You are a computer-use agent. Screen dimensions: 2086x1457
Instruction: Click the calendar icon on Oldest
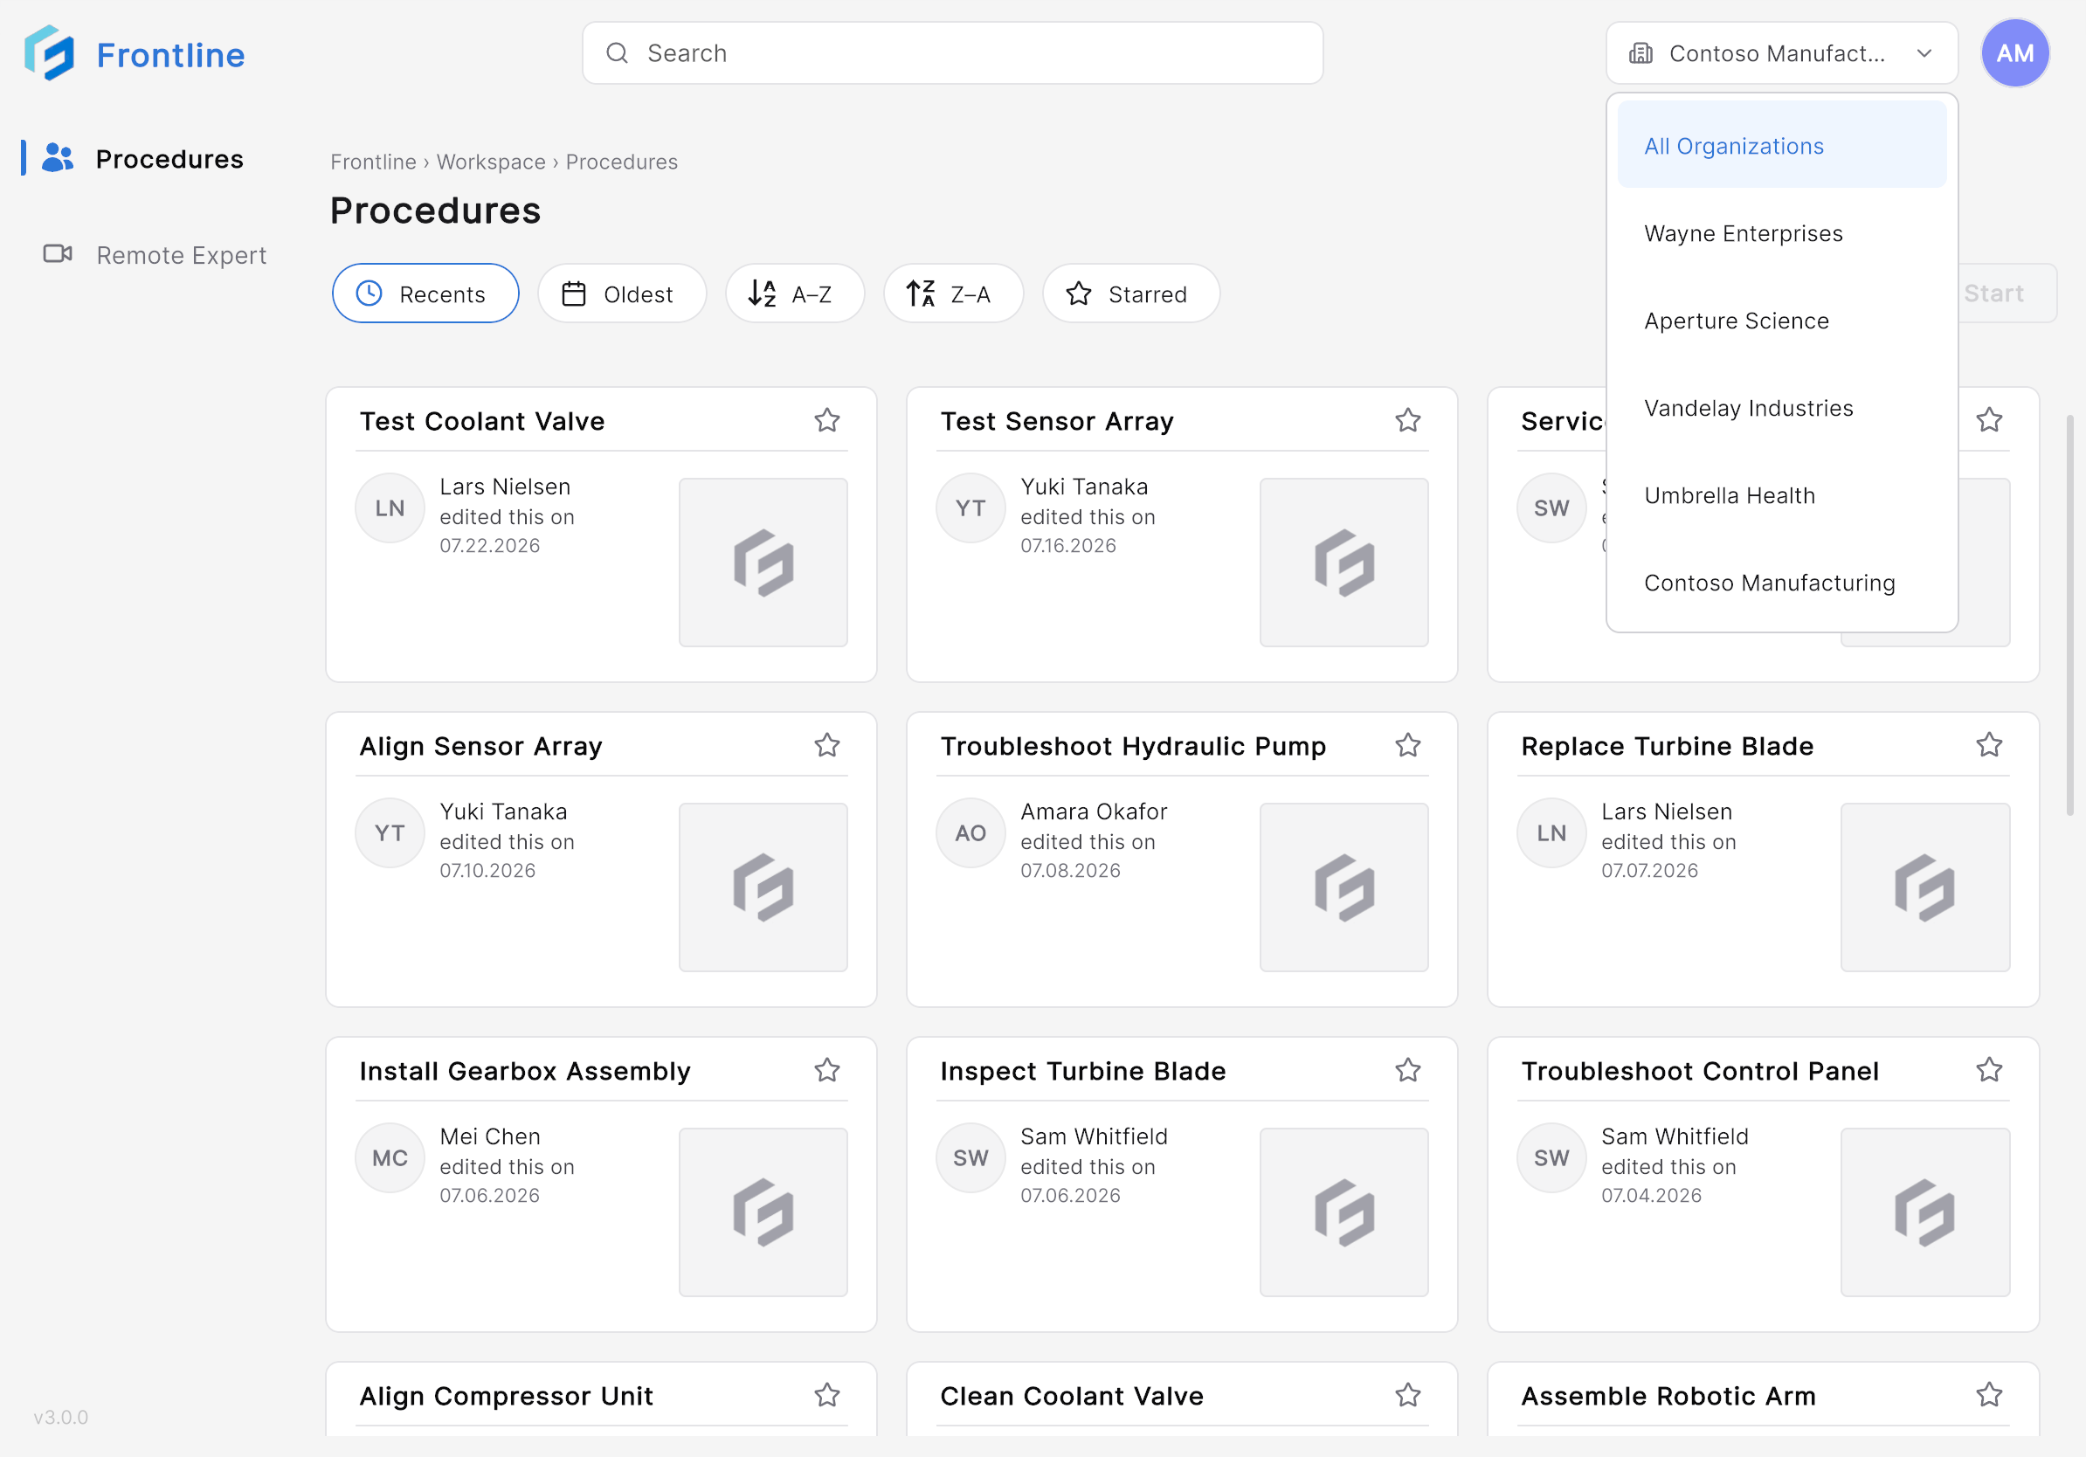[x=573, y=293]
